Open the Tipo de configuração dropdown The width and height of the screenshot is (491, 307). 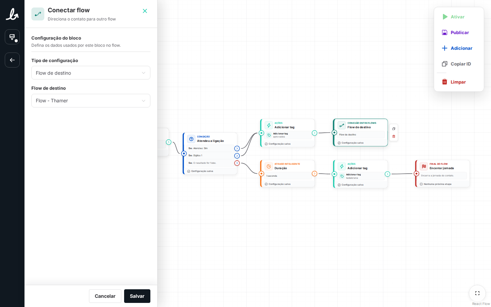point(91,73)
